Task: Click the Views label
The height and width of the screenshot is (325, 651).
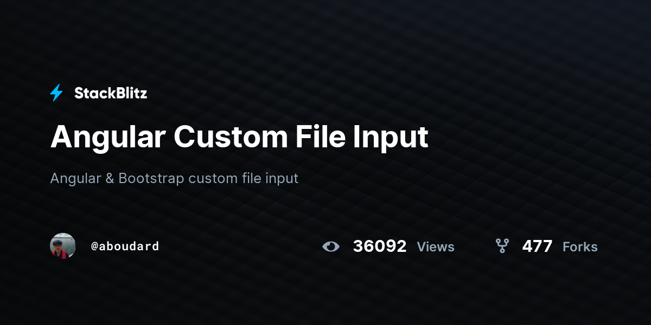Action: (436, 247)
